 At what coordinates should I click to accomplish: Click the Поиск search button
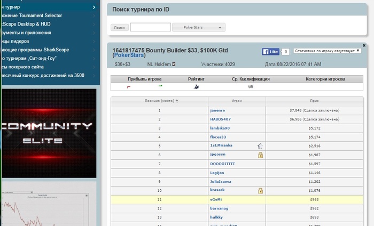(120, 28)
